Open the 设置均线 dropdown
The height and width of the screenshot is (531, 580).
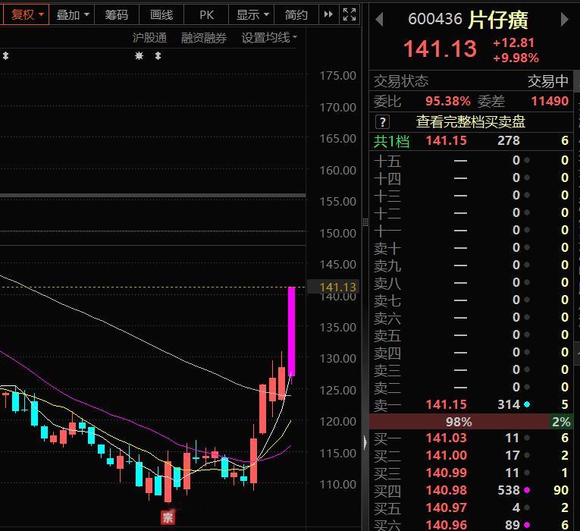click(269, 37)
